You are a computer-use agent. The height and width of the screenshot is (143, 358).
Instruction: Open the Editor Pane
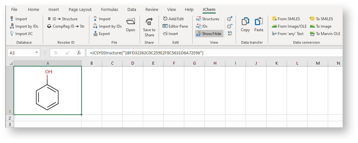pyautogui.click(x=175, y=26)
